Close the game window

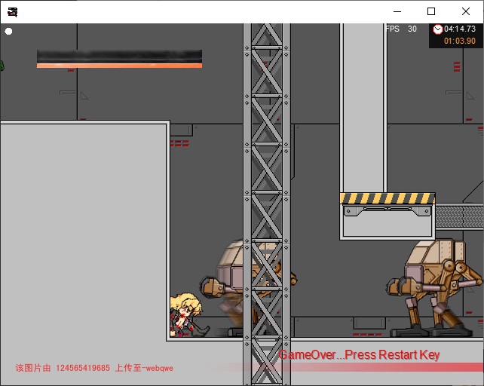tap(466, 12)
